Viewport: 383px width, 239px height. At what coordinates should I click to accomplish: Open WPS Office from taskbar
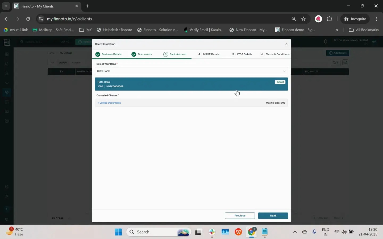[x=238, y=232]
